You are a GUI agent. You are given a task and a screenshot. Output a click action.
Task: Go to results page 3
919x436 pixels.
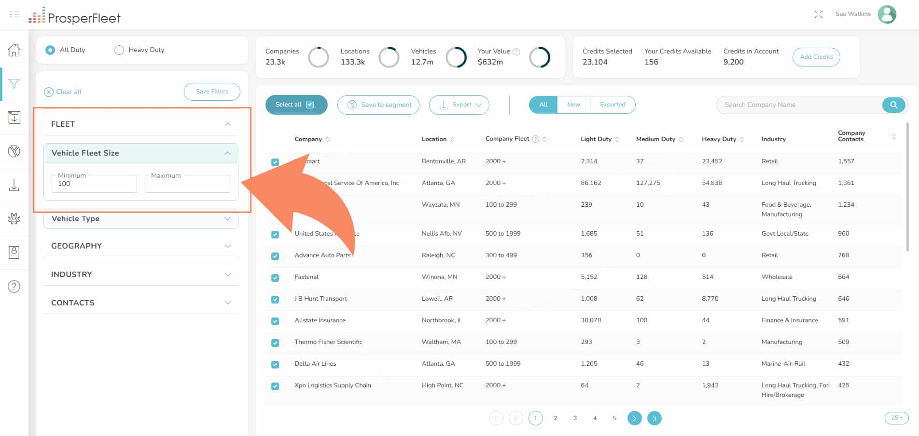575,418
